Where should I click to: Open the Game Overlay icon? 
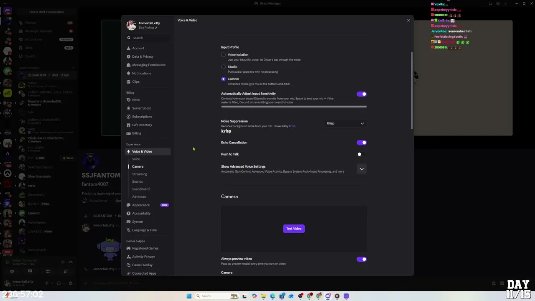[x=129, y=265]
